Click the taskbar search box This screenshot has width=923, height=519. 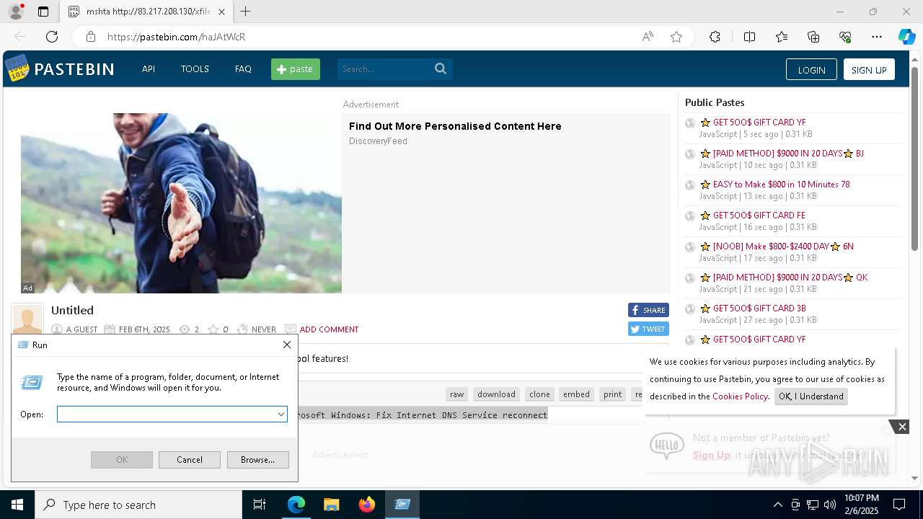click(138, 505)
